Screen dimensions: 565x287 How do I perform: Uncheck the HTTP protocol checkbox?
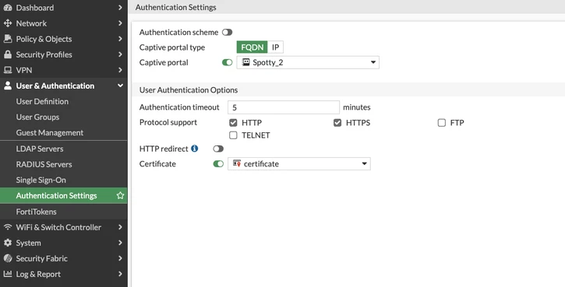pyautogui.click(x=233, y=123)
